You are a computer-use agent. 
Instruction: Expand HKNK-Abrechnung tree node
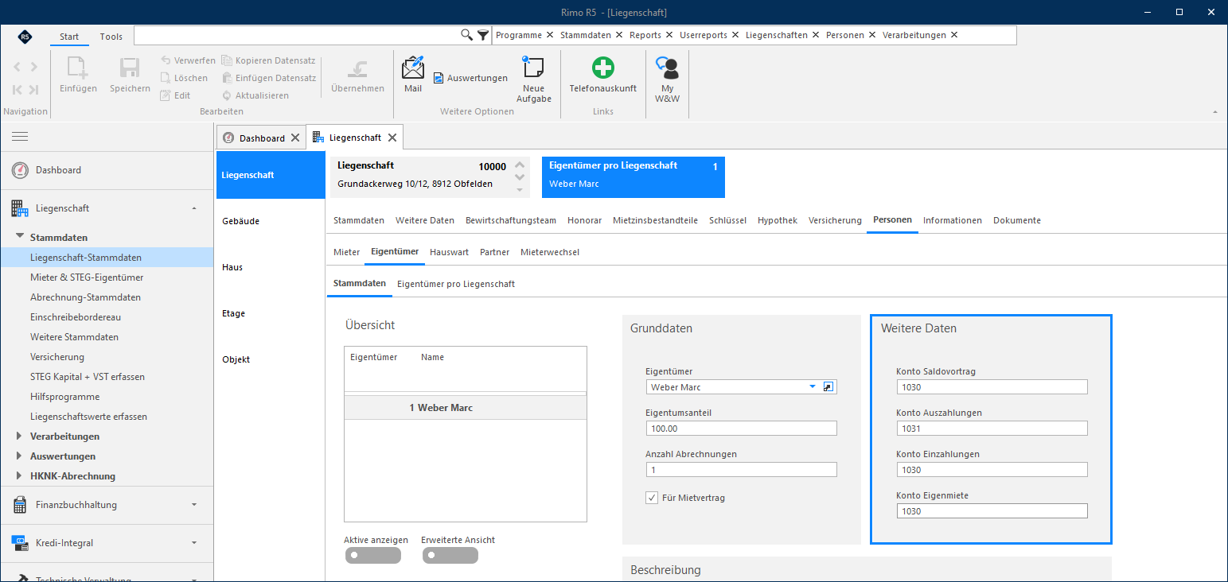(x=20, y=476)
